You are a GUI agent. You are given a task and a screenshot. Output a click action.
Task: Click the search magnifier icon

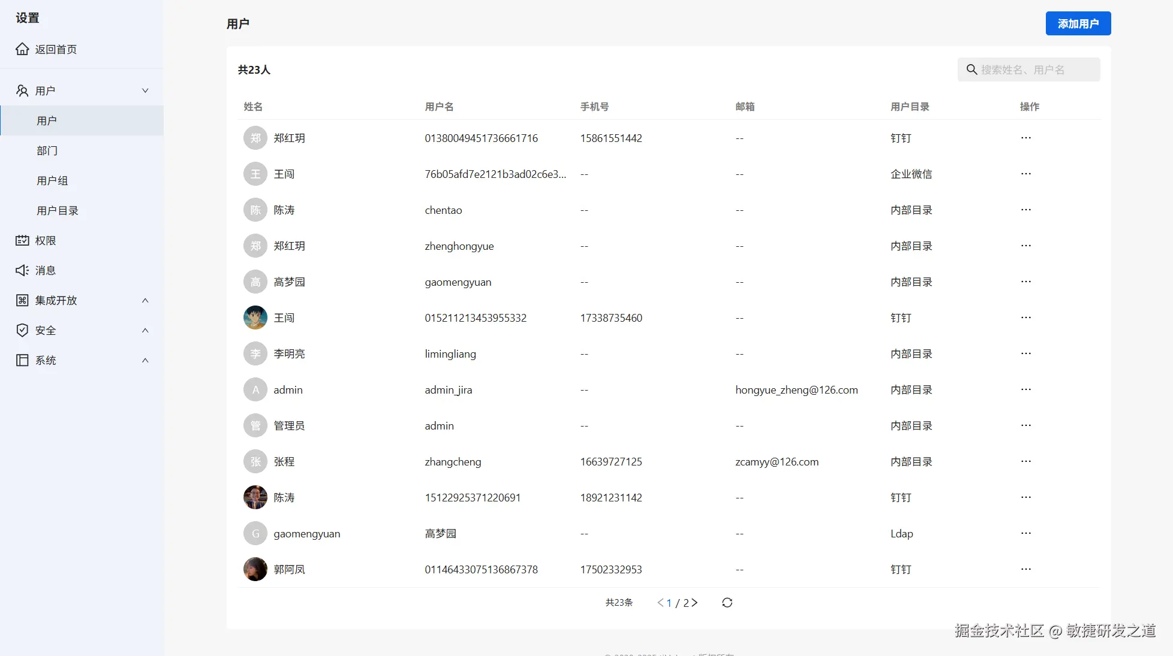tap(972, 69)
